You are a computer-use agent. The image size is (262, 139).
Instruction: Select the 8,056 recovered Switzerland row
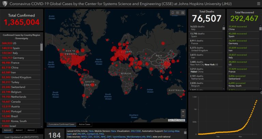243,77
